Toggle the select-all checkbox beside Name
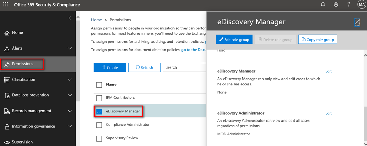Screen dimensions: 367x146 pos(99,85)
